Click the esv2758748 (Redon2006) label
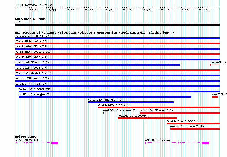Screen dimensions: 227x157 click(x=32, y=78)
